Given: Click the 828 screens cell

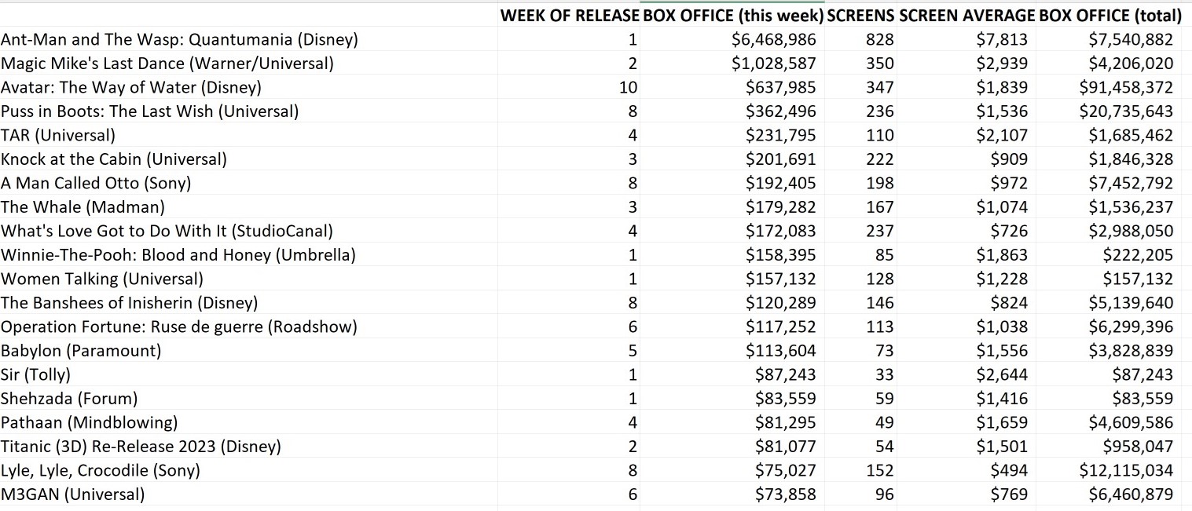Looking at the screenshot, I should (x=879, y=40).
